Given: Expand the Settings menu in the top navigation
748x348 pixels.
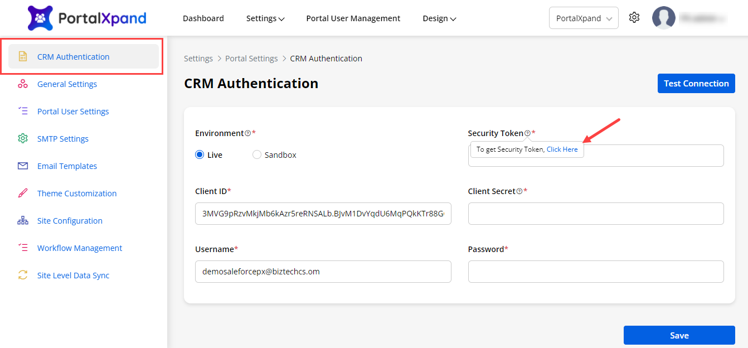Looking at the screenshot, I should 265,18.
